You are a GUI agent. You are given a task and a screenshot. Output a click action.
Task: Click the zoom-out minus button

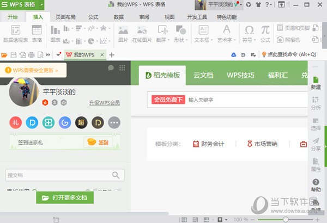point(252,219)
